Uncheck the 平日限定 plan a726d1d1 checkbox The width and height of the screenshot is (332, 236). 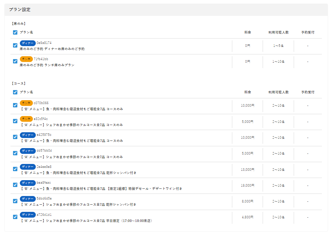click(x=15, y=217)
